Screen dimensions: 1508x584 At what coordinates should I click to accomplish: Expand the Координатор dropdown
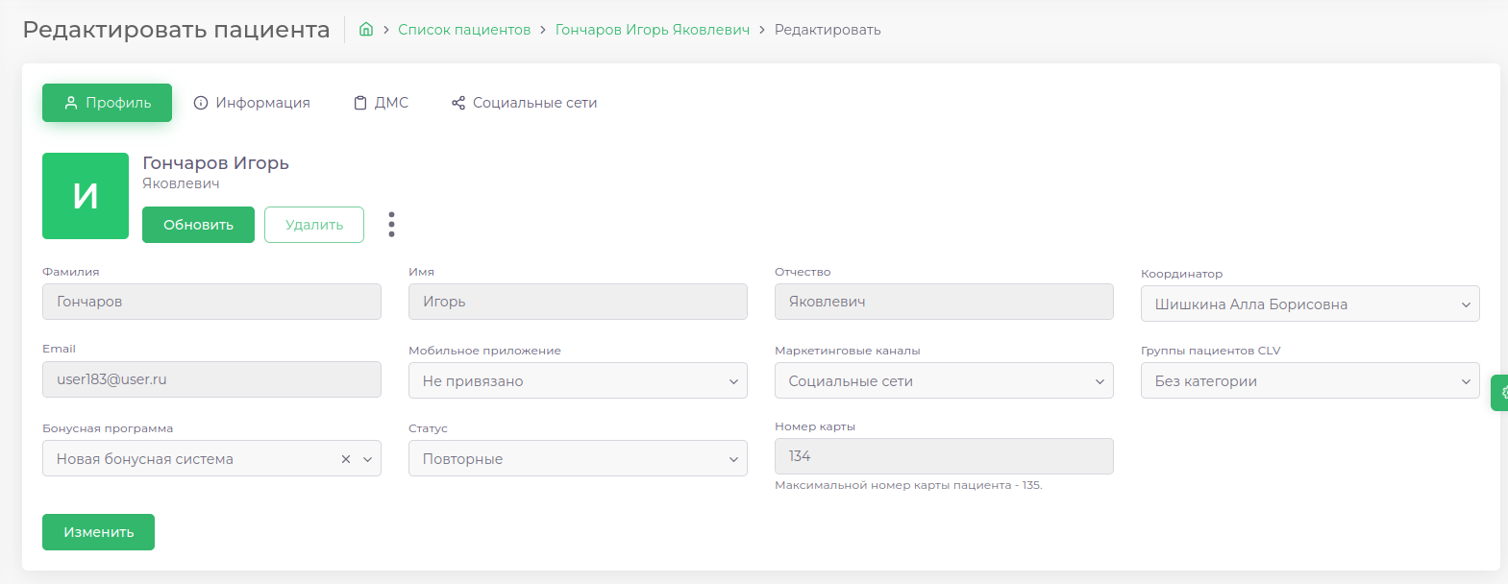tap(1309, 304)
